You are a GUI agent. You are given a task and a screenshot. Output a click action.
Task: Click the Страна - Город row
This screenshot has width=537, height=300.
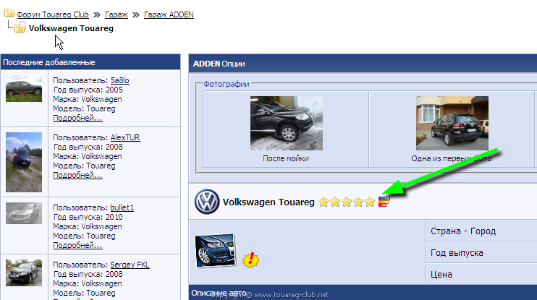[481, 231]
